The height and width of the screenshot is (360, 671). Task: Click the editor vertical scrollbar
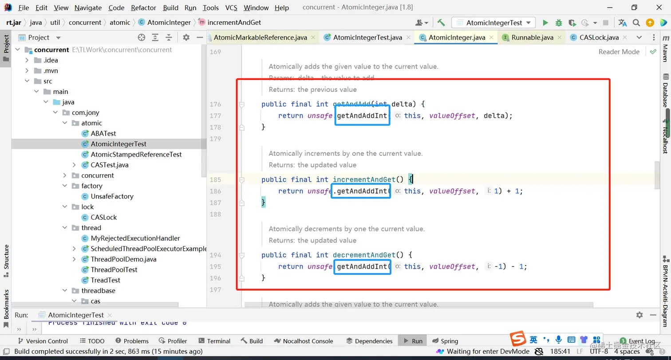pos(657,175)
